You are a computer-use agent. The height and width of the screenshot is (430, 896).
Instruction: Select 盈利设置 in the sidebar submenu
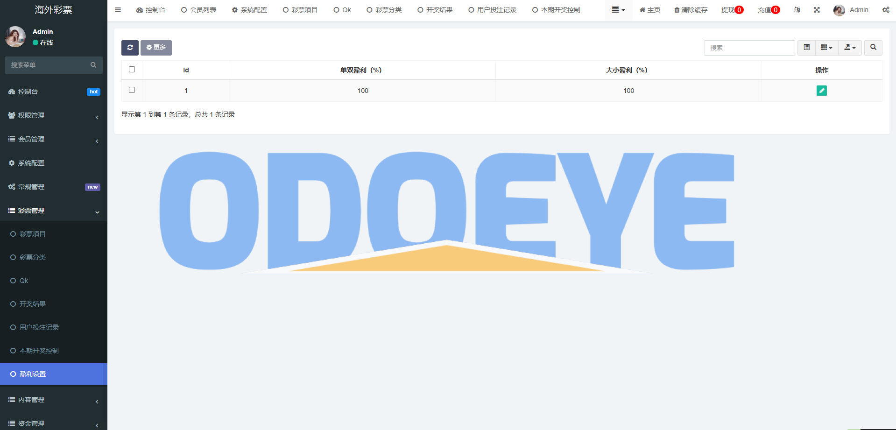(x=54, y=374)
